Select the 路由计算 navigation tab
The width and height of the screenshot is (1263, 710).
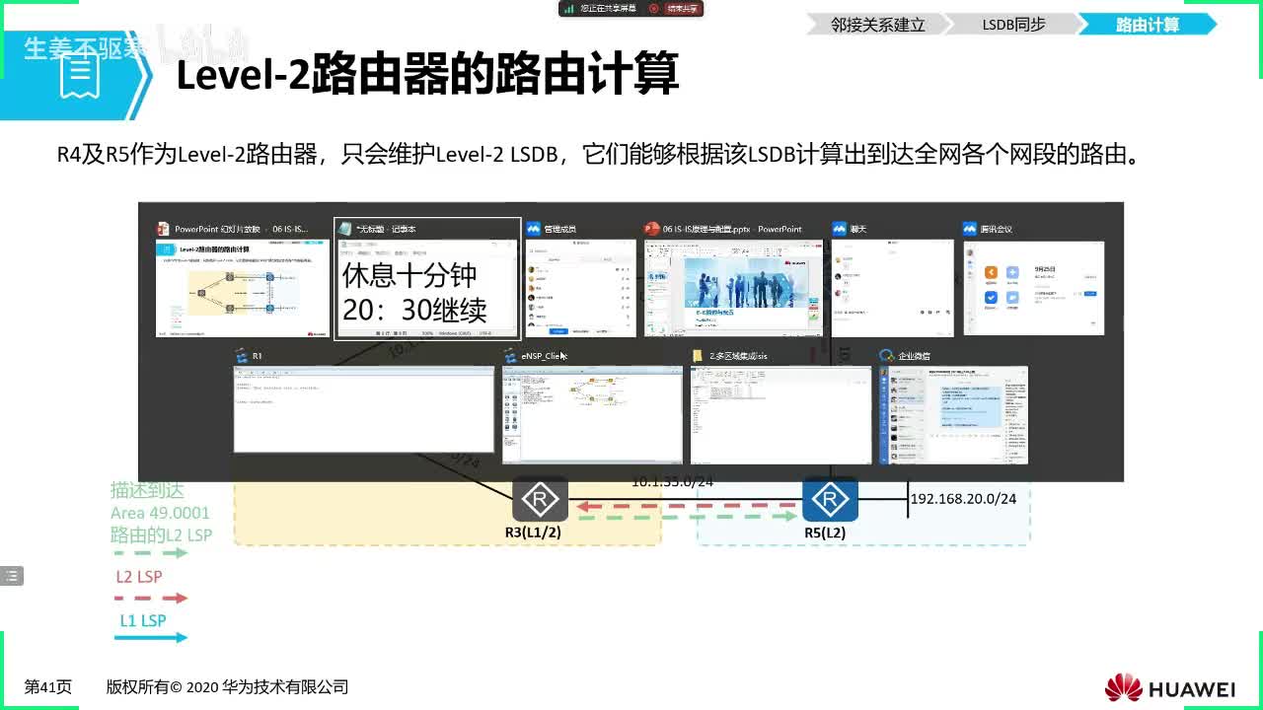(x=1148, y=25)
